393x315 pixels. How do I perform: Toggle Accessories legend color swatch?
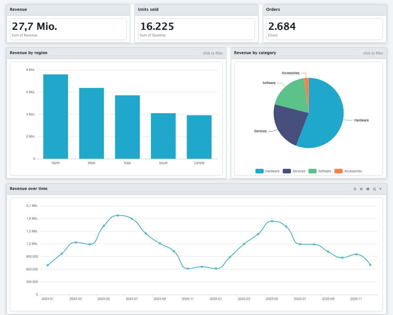click(338, 171)
